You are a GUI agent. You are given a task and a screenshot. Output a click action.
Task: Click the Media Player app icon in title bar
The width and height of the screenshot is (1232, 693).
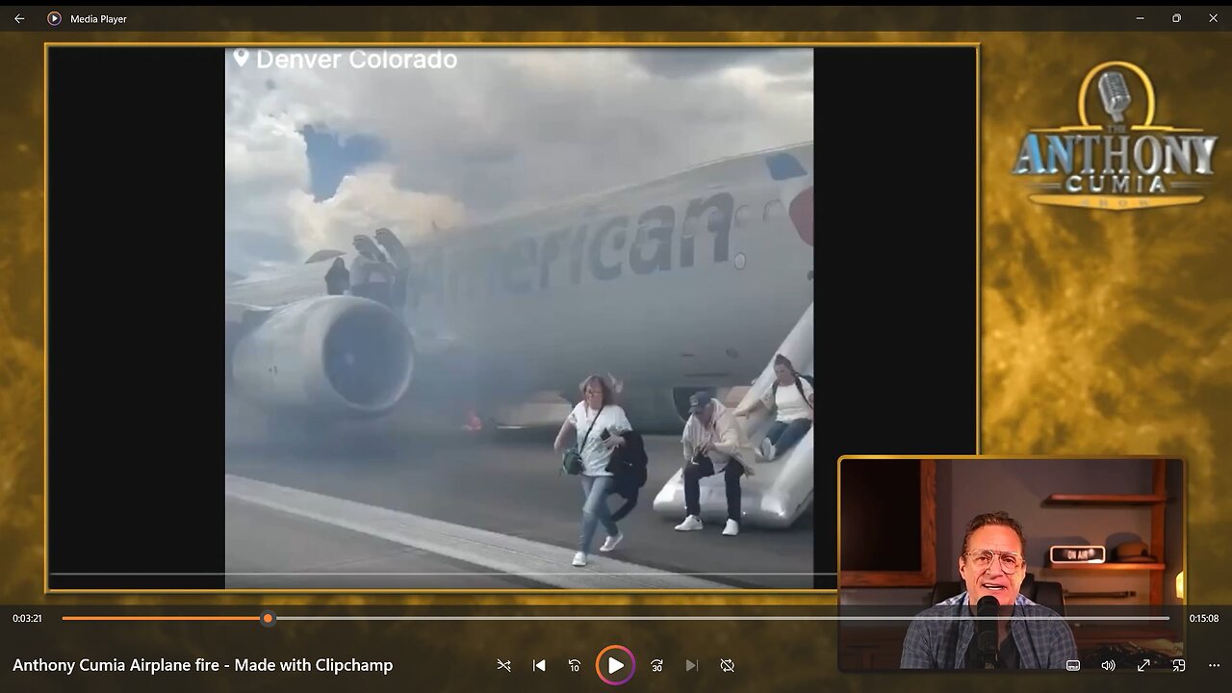tap(54, 18)
